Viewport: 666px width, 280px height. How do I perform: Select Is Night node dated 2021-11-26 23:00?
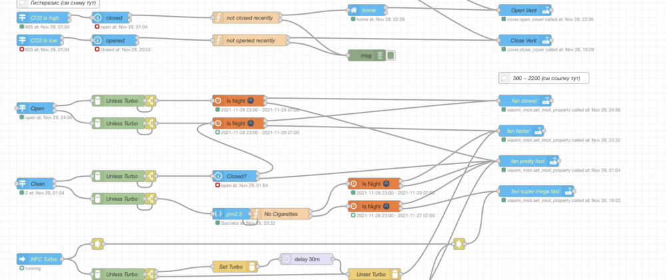click(374, 206)
